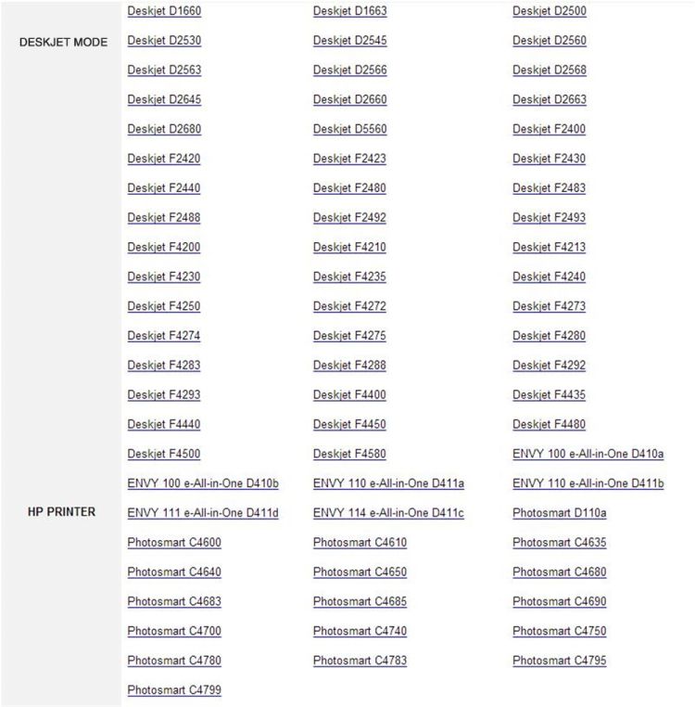The height and width of the screenshot is (707, 695).
Task: Go to Deskjet F2480 link
Action: pyautogui.click(x=349, y=188)
